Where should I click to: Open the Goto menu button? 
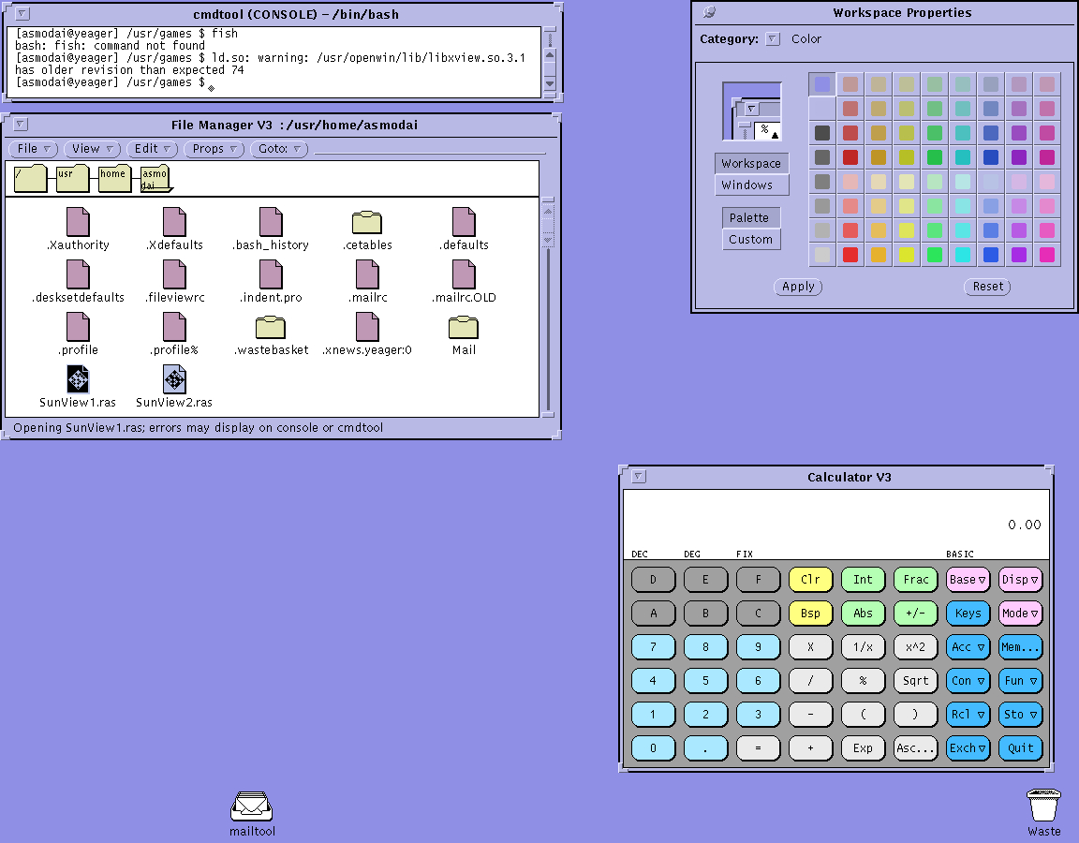279,149
